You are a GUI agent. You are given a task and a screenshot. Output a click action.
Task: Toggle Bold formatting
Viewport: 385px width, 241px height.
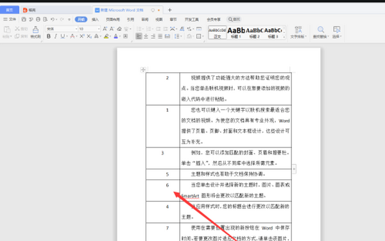49,37
